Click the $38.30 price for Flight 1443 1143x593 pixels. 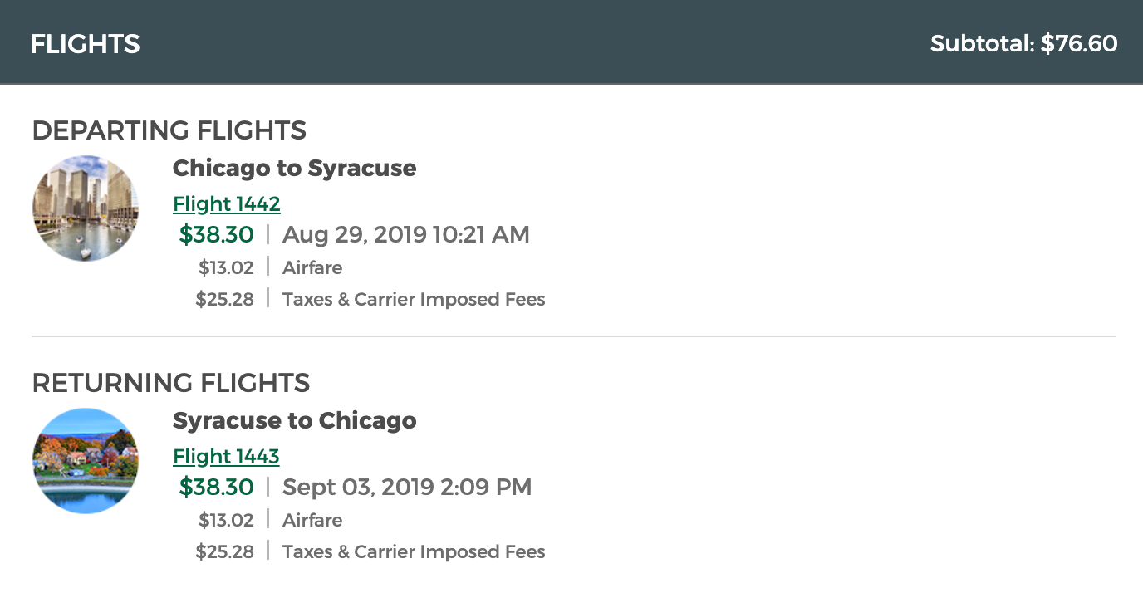click(x=216, y=488)
